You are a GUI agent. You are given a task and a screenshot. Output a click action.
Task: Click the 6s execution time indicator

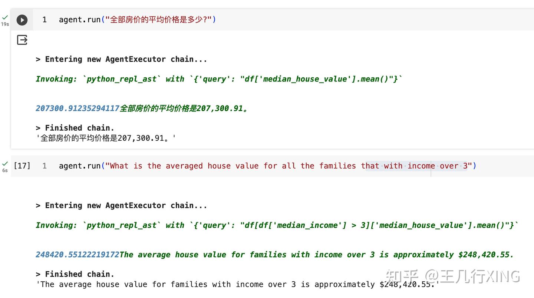(5, 170)
